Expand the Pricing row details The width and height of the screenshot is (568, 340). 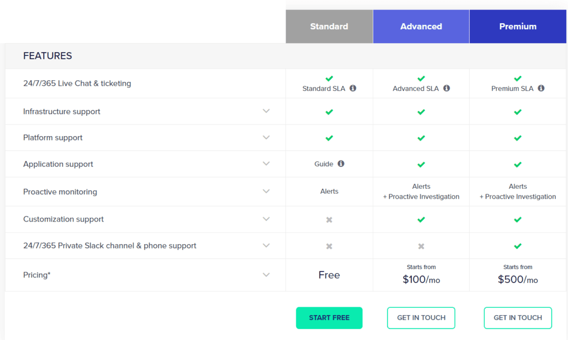(266, 275)
